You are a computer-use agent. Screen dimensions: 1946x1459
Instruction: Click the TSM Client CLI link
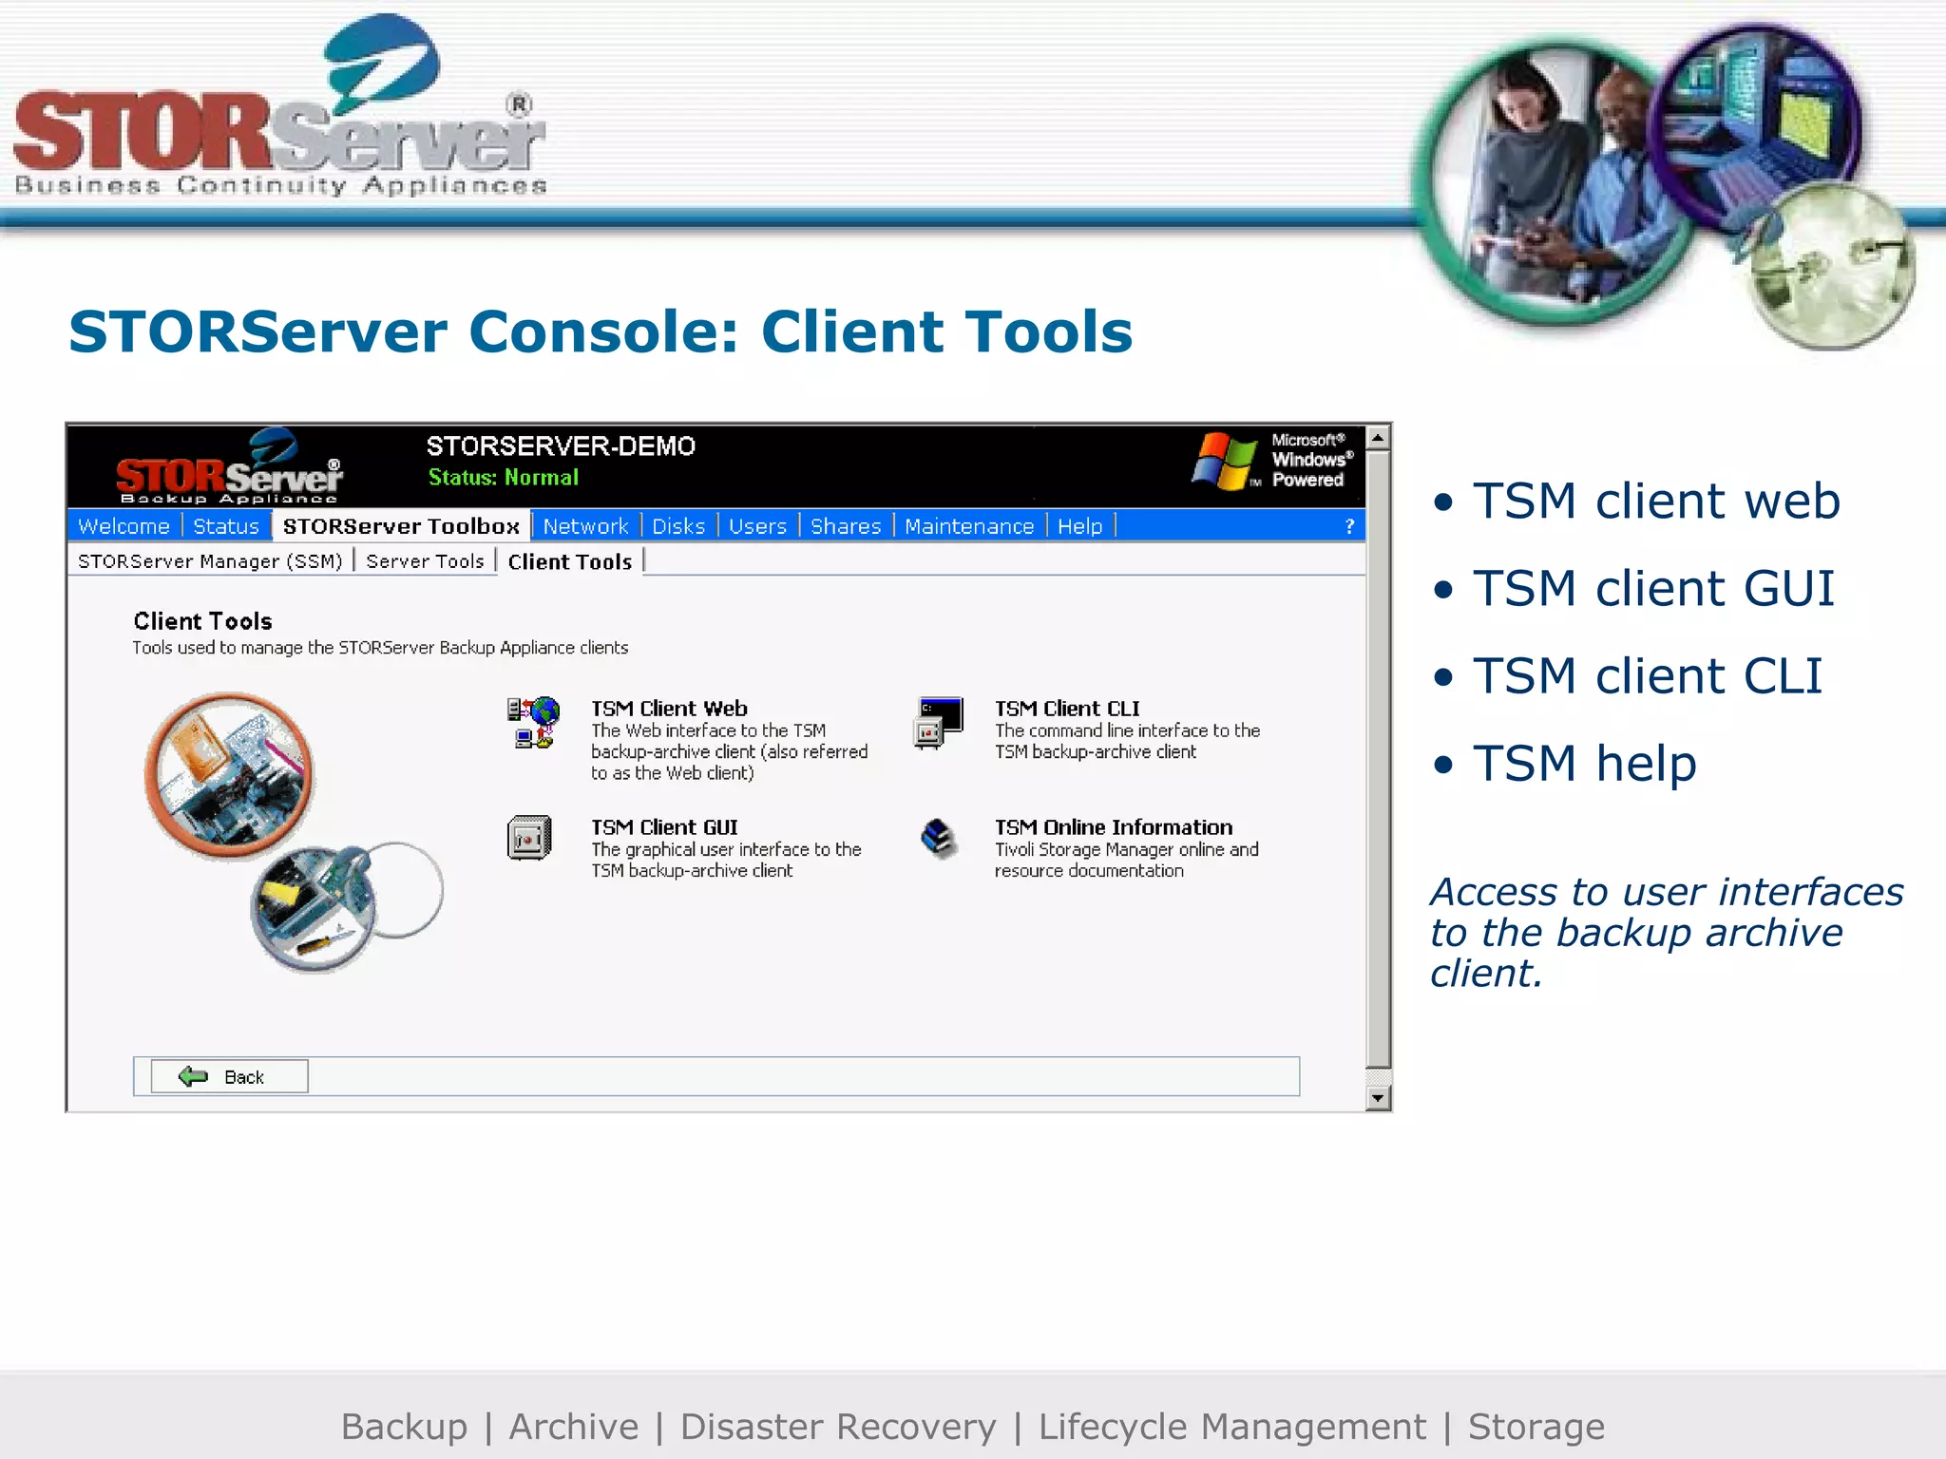pyautogui.click(x=1067, y=709)
